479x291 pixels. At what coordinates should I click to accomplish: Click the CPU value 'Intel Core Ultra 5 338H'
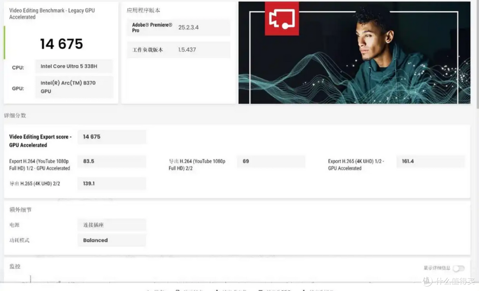(69, 66)
